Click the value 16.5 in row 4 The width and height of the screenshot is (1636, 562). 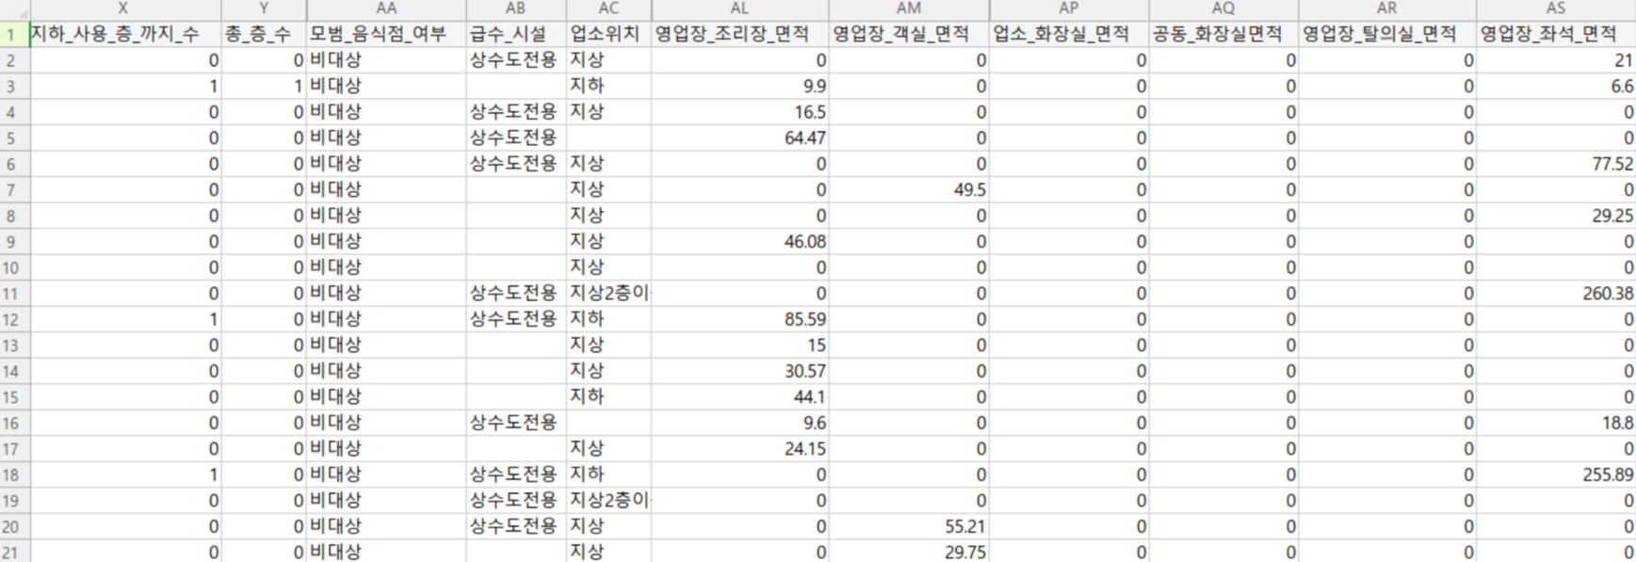[810, 112]
